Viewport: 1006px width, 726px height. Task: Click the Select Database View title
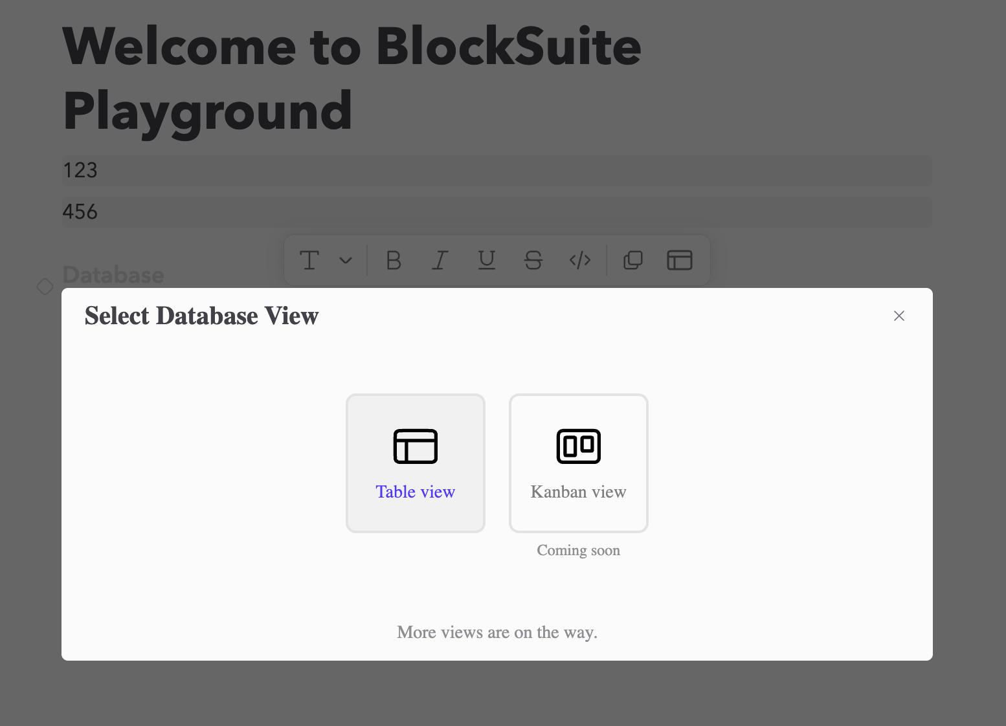tap(201, 316)
